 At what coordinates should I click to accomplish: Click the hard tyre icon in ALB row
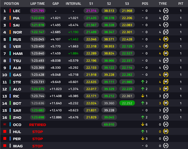click(x=166, y=67)
